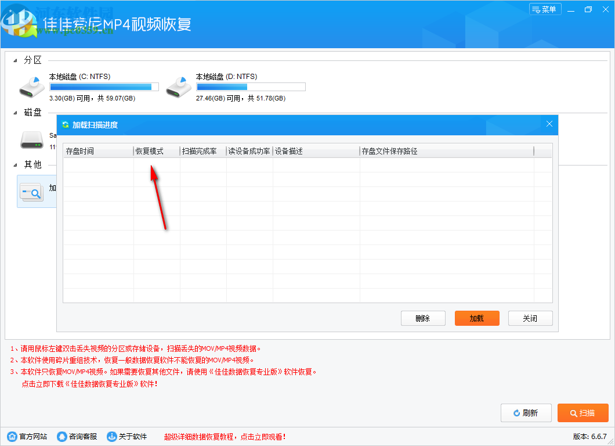Sort by 扫描完成率 column header
615x446 pixels.
pyautogui.click(x=203, y=151)
